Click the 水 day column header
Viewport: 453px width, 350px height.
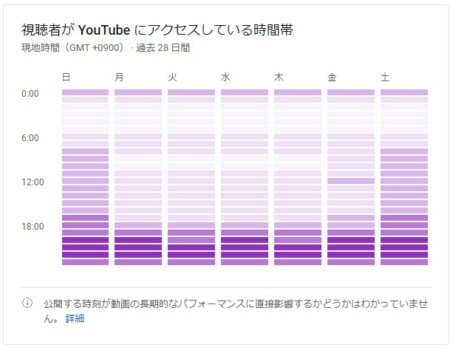pyautogui.click(x=226, y=76)
